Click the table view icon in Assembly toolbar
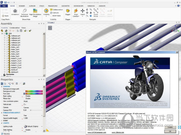 coord(21,31)
